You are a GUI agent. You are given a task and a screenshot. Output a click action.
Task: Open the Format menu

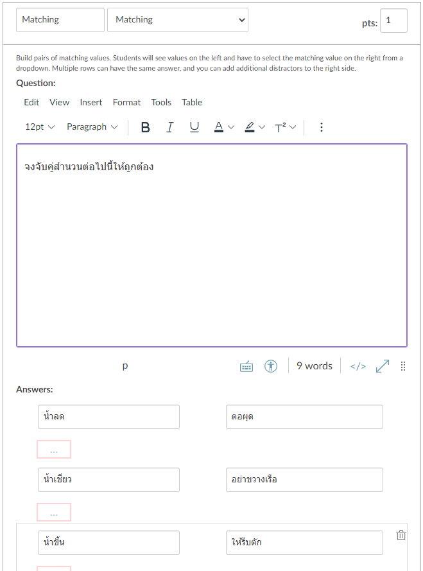pos(126,102)
